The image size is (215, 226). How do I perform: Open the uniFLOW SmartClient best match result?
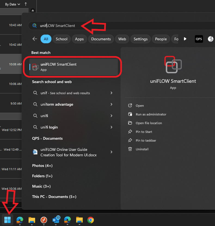click(73, 67)
